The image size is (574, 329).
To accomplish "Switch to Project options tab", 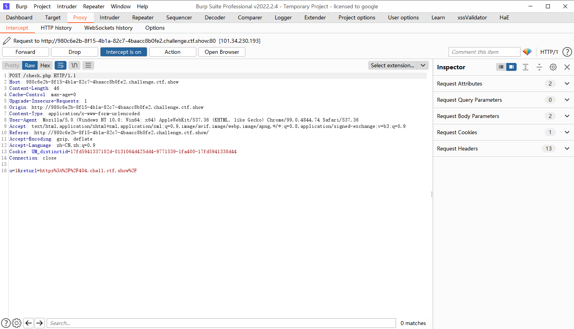I will (357, 17).
